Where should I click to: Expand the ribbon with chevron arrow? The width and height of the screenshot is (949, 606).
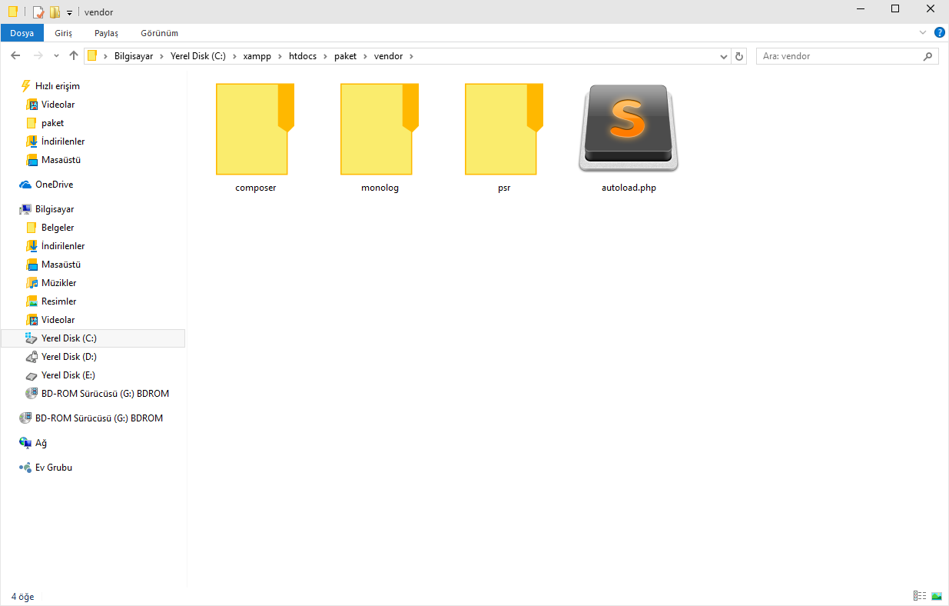[x=923, y=33]
